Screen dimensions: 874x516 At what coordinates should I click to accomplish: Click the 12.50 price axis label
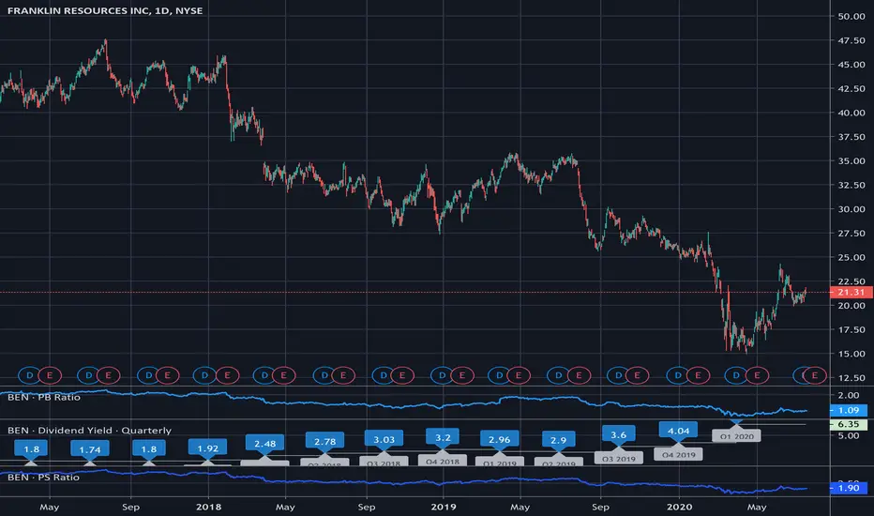851,378
